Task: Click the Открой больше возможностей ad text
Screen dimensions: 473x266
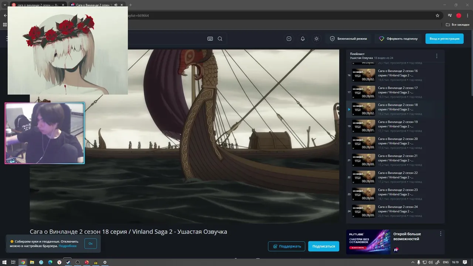Action: coord(407,236)
